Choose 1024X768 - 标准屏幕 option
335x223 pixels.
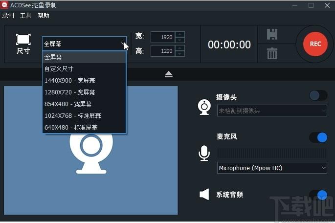[84, 116]
